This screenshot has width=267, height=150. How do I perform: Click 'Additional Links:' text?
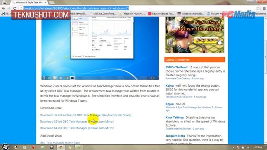[x=51, y=136]
